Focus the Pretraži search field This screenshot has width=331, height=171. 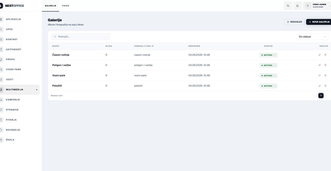click(x=81, y=37)
